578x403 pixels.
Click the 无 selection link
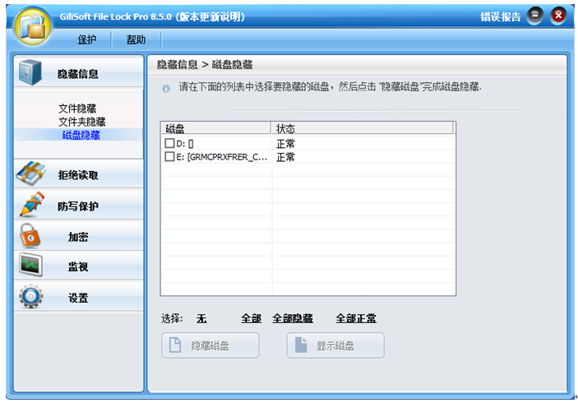click(x=201, y=318)
